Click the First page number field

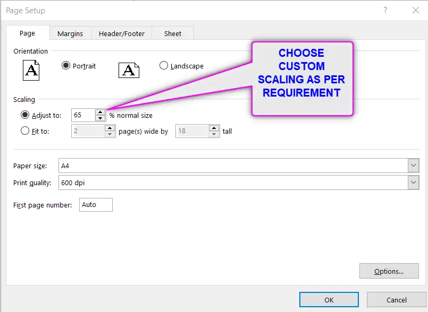96,205
